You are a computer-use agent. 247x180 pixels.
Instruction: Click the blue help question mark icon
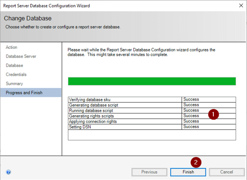(9, 172)
